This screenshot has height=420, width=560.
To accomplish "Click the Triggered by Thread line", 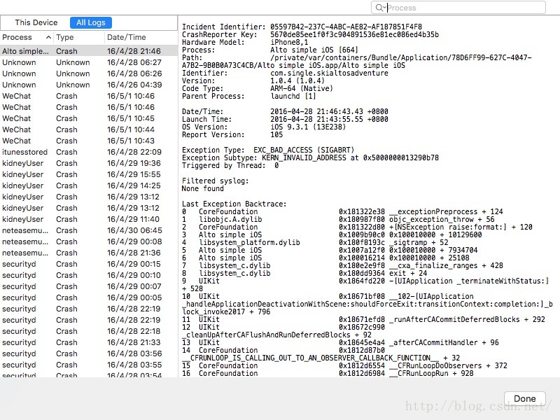I will (230, 165).
